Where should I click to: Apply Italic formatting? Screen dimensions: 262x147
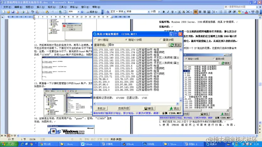click(168, 12)
